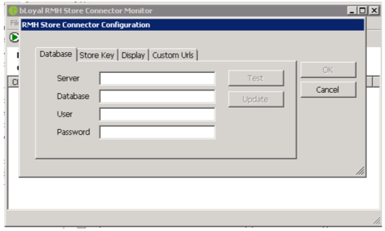385x231 pixels.
Task: Select the Password input box
Action: pyautogui.click(x=157, y=132)
